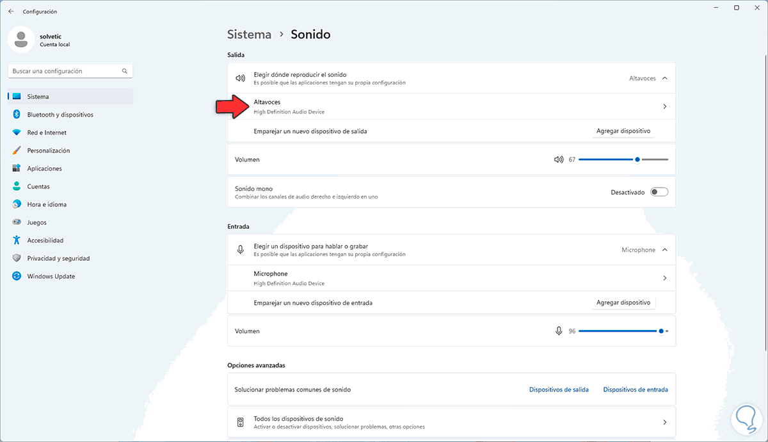
Task: Open Dispositivos de entrada troubleshooter link
Action: 635,389
